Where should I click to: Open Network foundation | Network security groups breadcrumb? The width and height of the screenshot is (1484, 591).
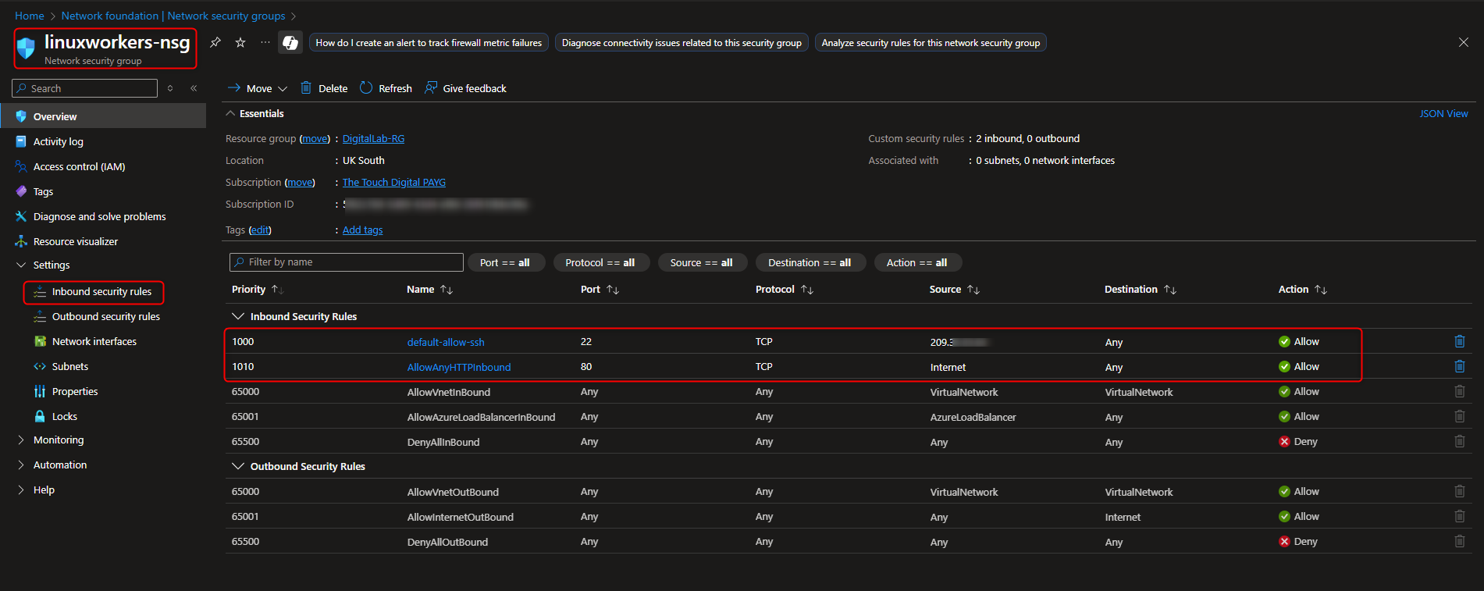173,16
